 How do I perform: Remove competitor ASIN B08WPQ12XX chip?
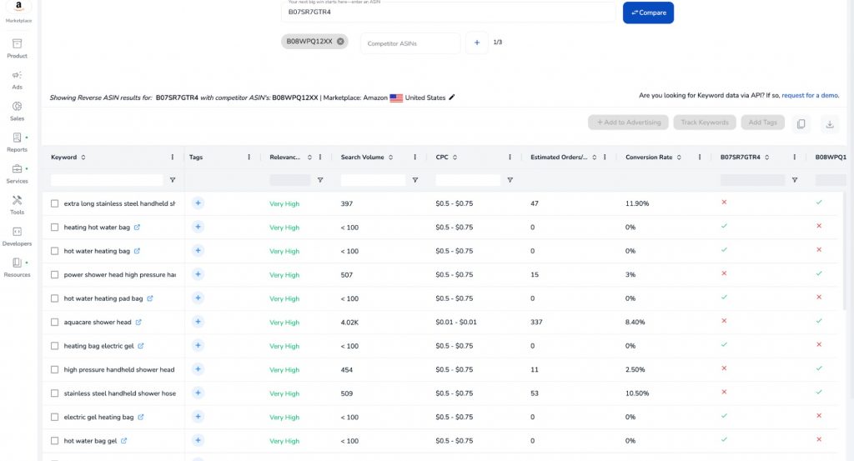tap(340, 42)
